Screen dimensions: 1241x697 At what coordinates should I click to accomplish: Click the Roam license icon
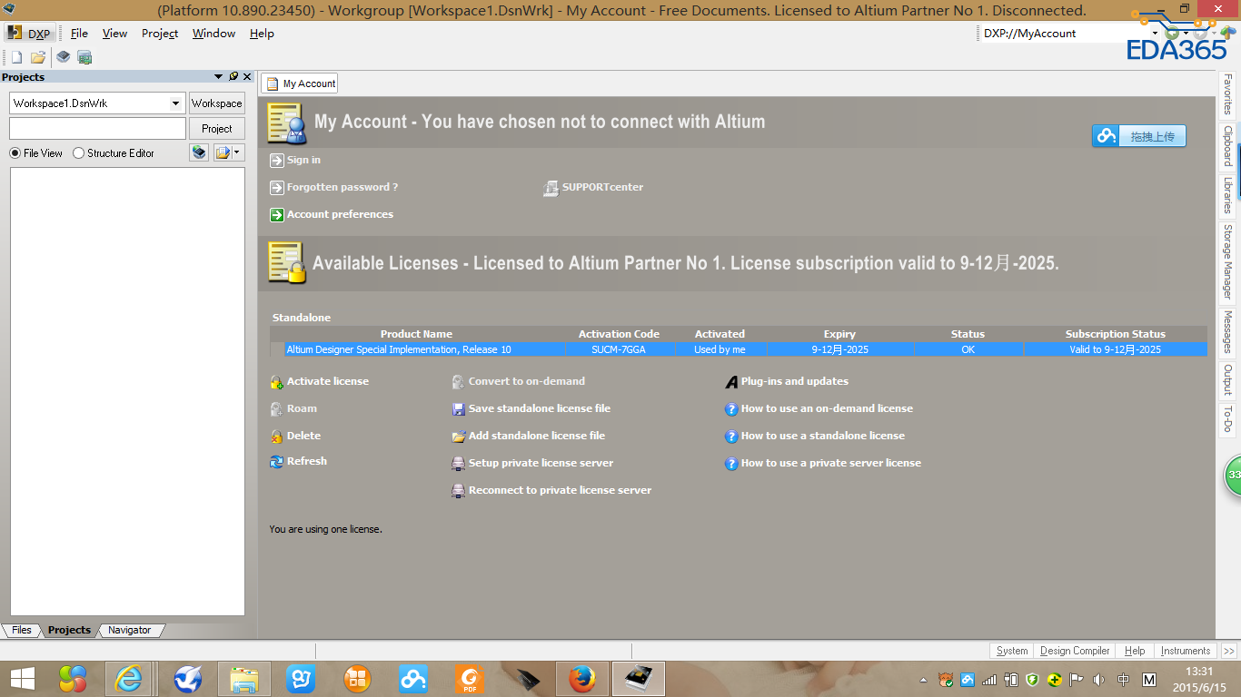pos(277,409)
